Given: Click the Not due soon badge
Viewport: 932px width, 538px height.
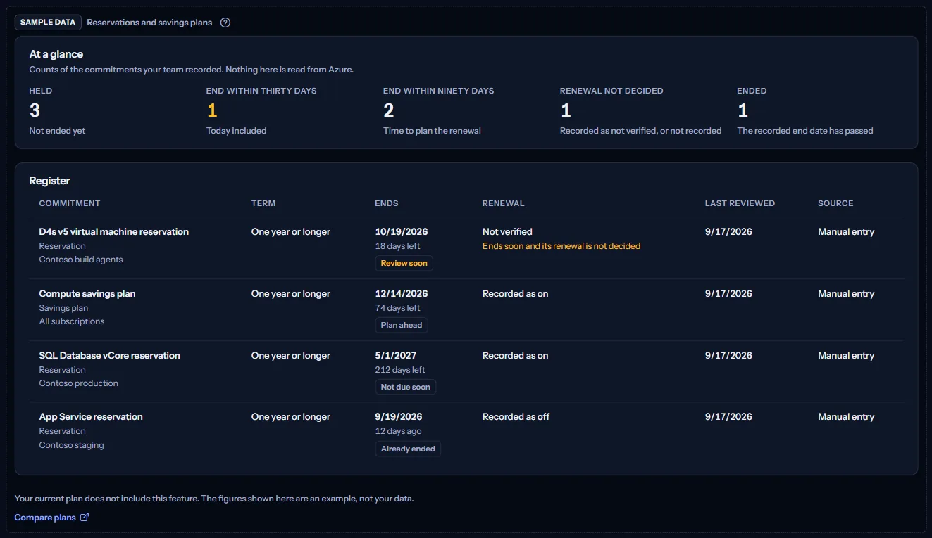Looking at the screenshot, I should 406,387.
